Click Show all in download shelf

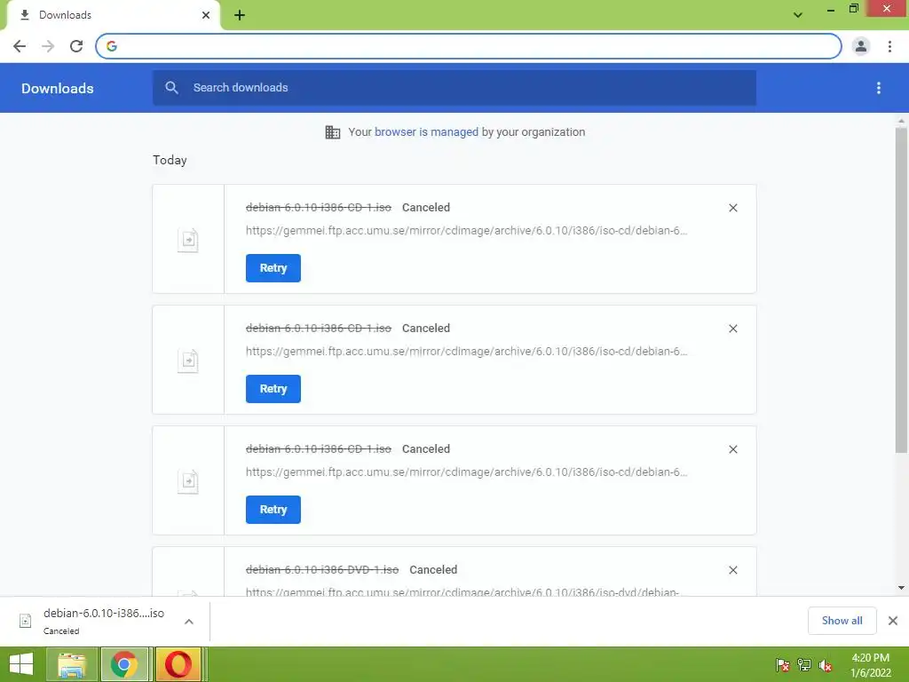[x=842, y=621]
